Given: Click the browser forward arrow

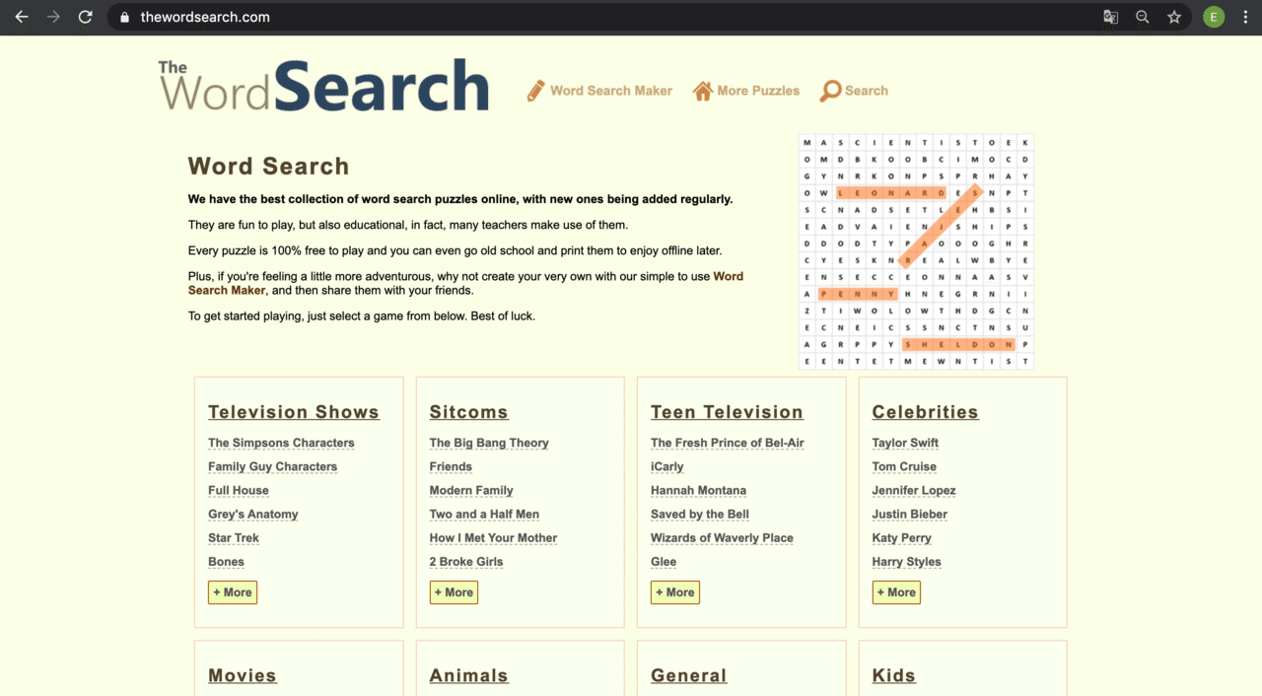Looking at the screenshot, I should click(x=53, y=17).
